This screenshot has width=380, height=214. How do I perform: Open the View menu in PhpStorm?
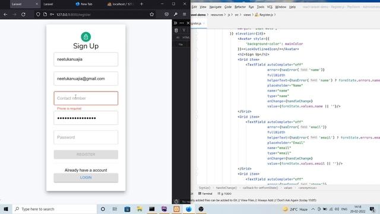(x=203, y=7)
